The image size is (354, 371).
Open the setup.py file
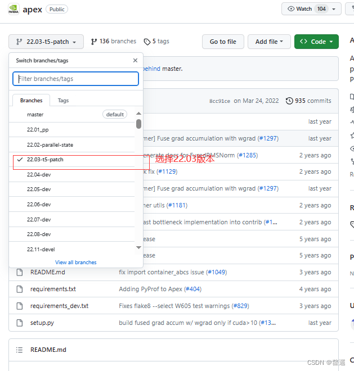tap(42, 323)
